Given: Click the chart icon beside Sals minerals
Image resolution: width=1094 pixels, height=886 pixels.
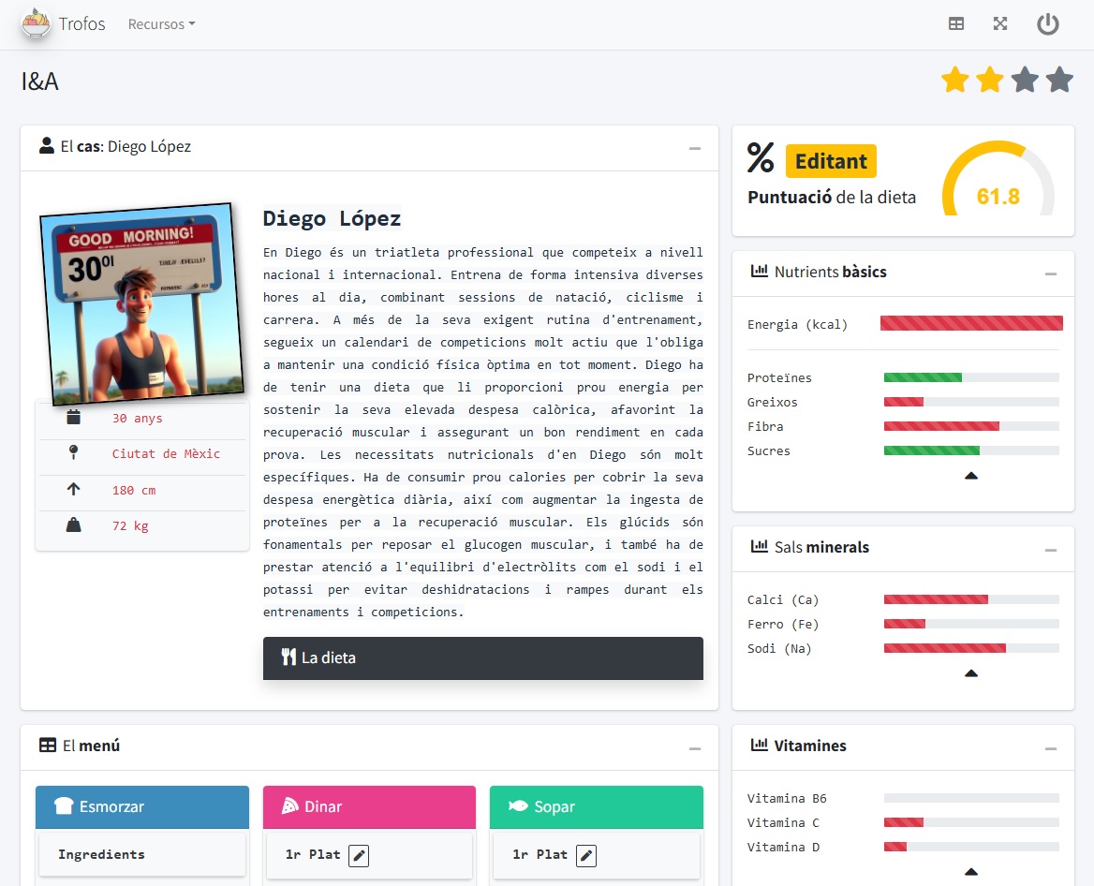Looking at the screenshot, I should 759,546.
